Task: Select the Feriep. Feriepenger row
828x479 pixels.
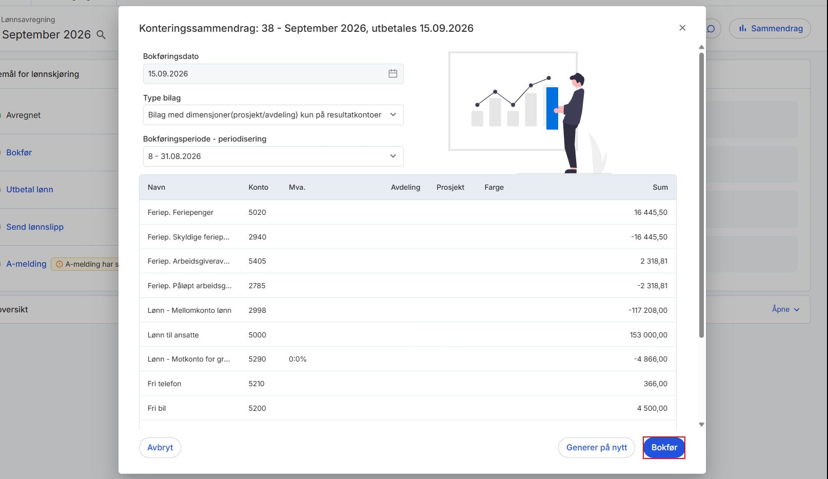Action: click(x=408, y=212)
